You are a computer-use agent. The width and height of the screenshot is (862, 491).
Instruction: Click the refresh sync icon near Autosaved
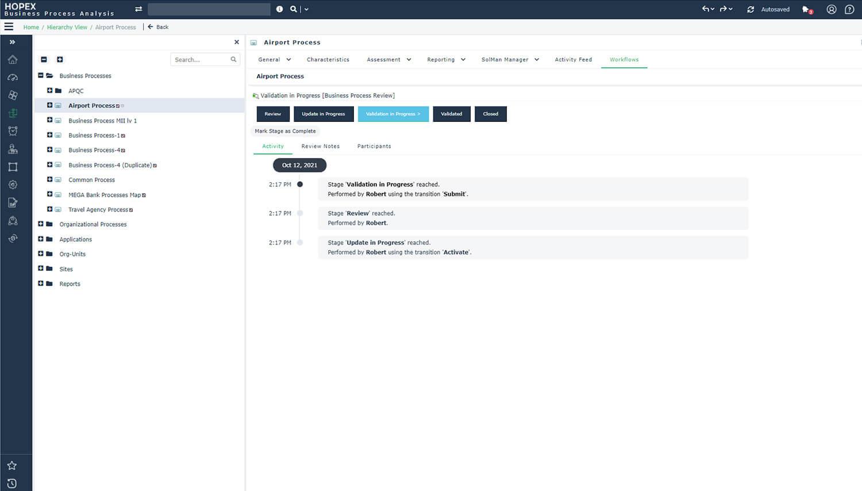tap(751, 9)
